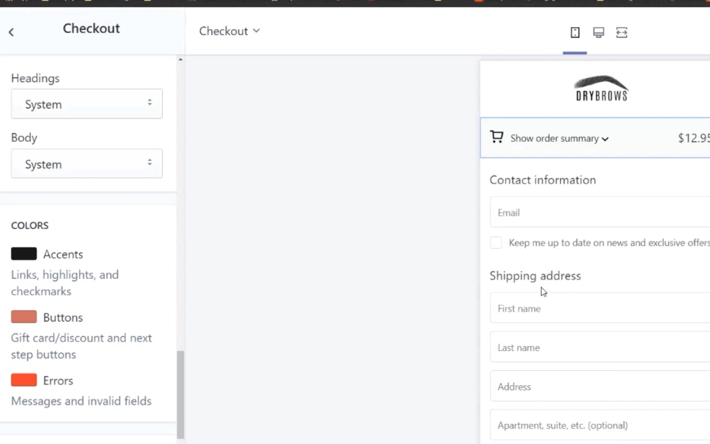Open the Headings font dropdown
Screen dimensions: 710x444
[86, 104]
